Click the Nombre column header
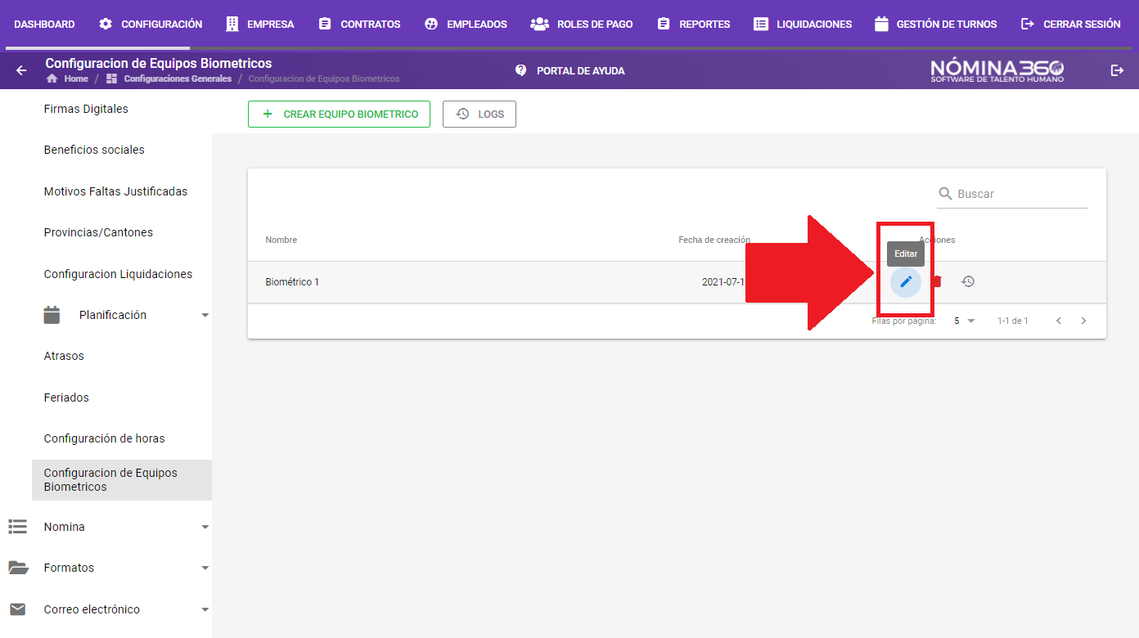The image size is (1139, 638). [281, 240]
